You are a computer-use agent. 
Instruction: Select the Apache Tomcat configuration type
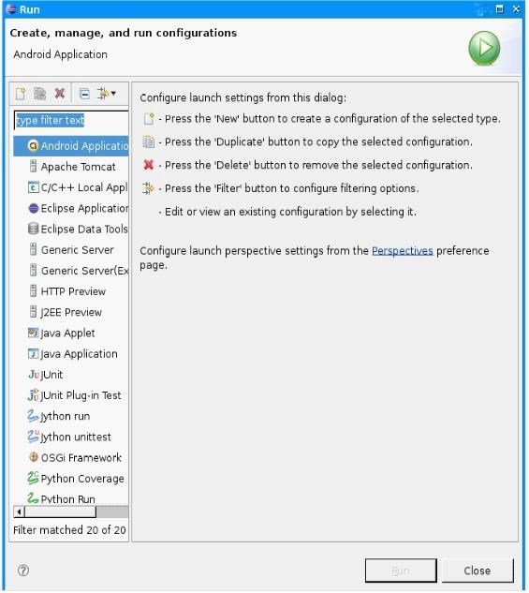72,167
